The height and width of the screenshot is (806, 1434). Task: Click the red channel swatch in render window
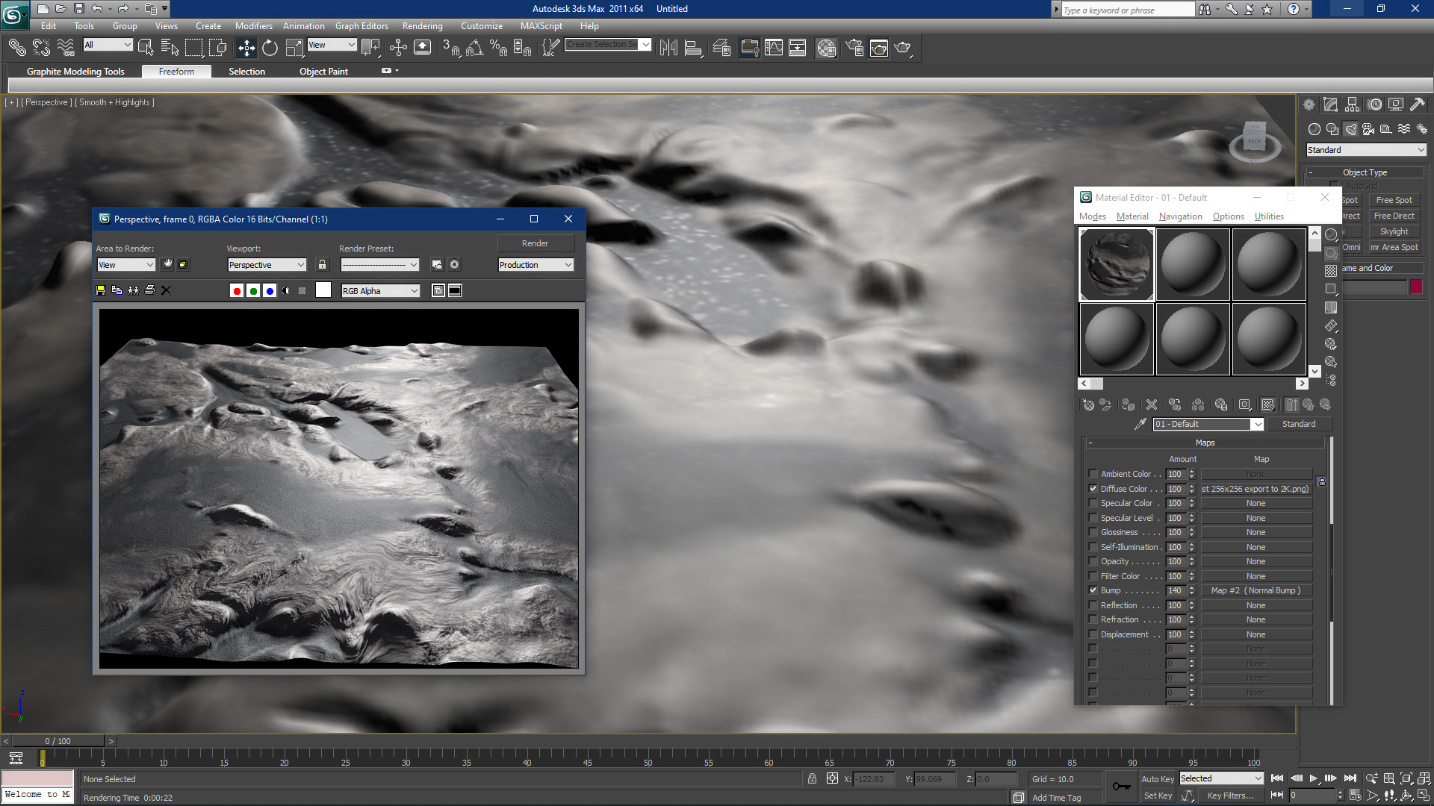pyautogui.click(x=237, y=290)
